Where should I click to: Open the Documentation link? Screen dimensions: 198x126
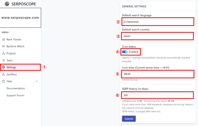15,89
